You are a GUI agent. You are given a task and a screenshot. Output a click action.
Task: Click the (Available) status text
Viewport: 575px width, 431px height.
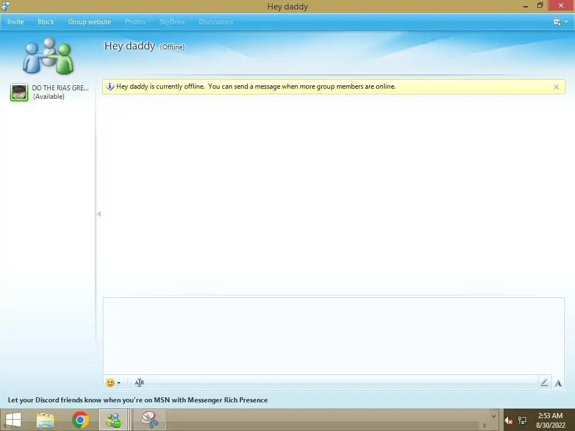[x=49, y=97]
